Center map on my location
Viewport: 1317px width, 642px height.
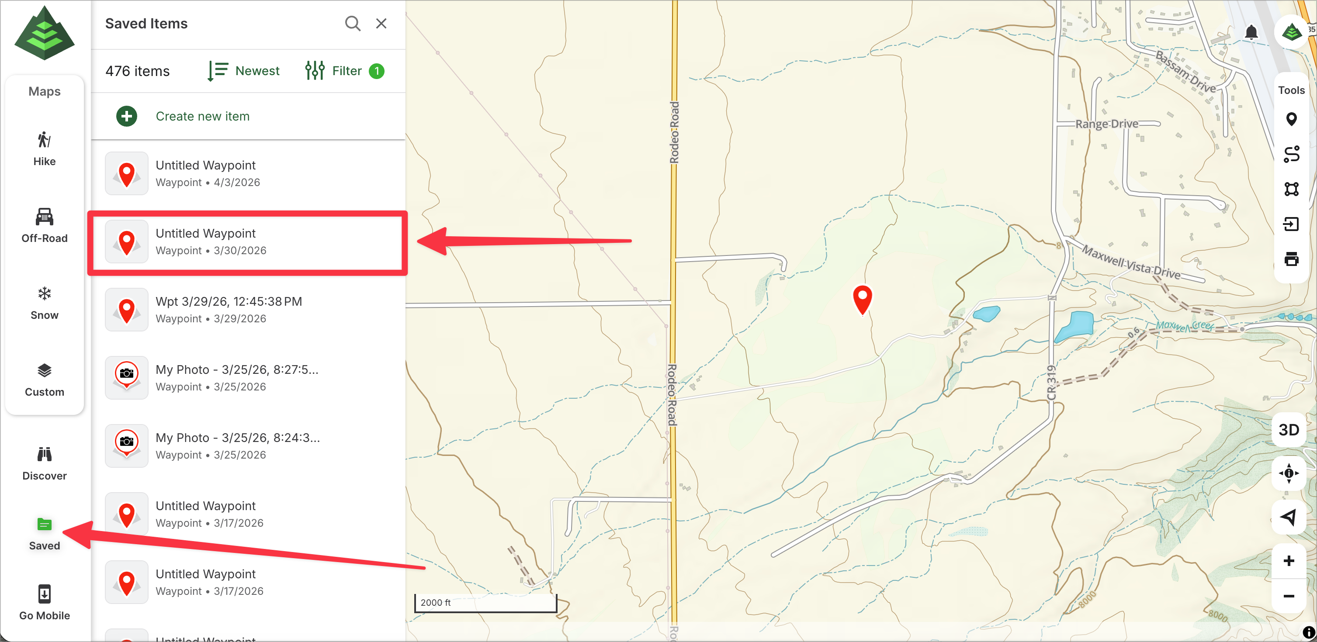point(1288,517)
